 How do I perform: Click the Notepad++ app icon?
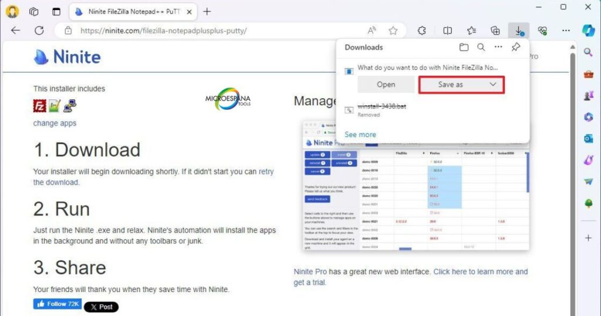pyautogui.click(x=55, y=106)
